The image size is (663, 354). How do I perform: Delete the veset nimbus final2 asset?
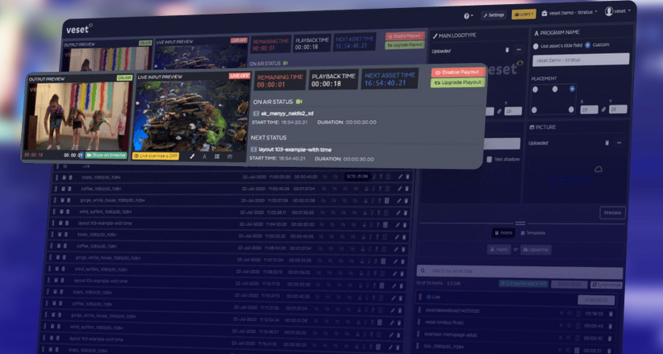click(610, 326)
